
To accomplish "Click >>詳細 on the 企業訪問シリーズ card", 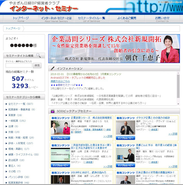I will coord(108,136).
